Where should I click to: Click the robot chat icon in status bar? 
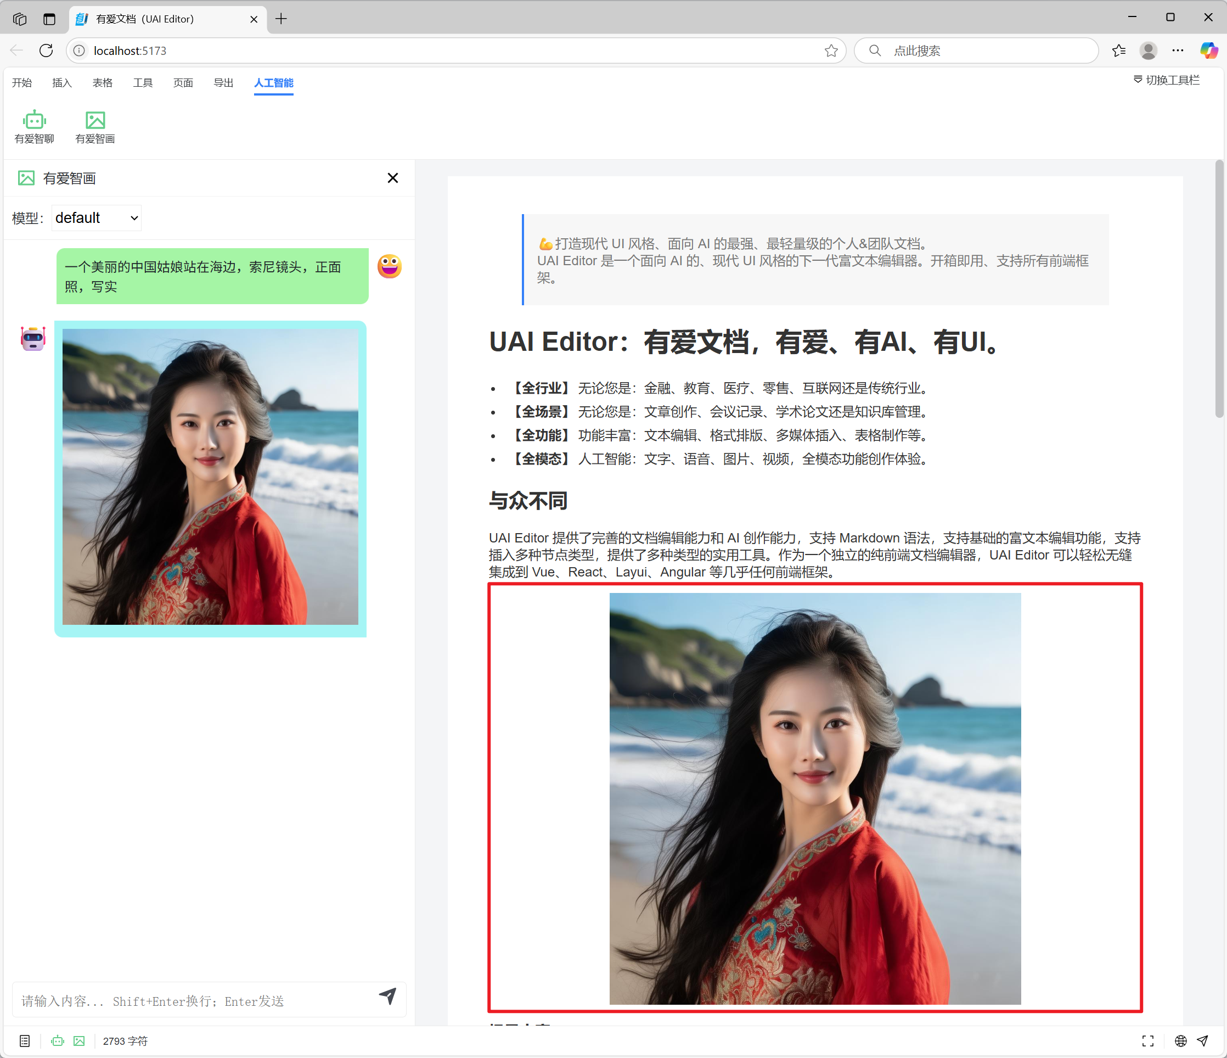(58, 1041)
